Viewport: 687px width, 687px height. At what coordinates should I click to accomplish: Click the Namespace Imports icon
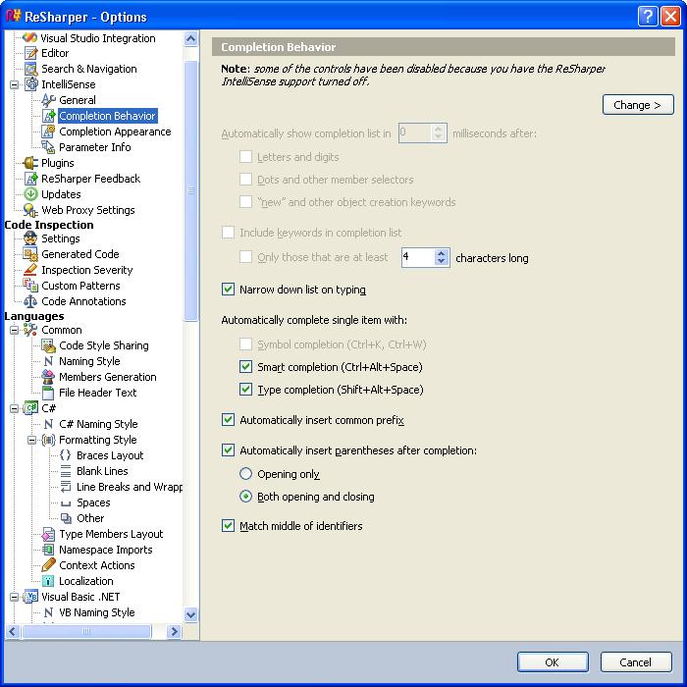tap(48, 550)
